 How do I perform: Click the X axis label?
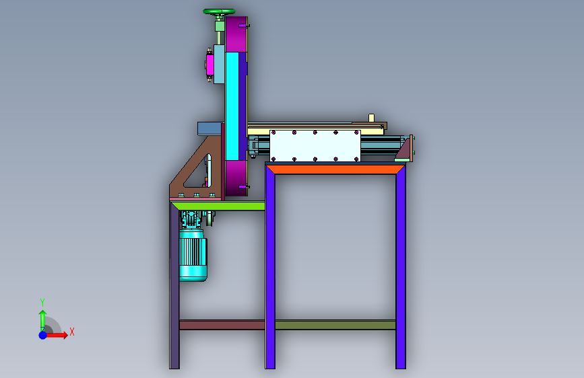click(72, 332)
